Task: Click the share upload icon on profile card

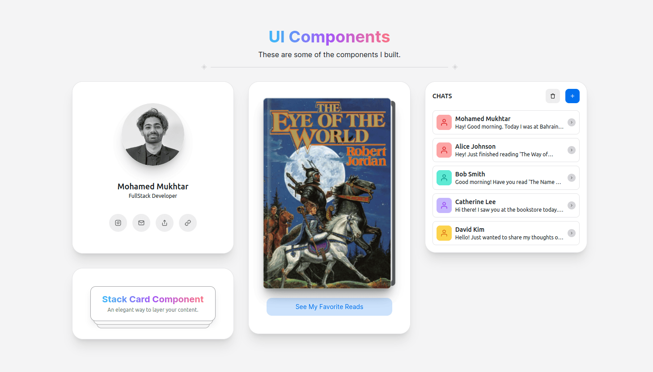Action: coord(165,223)
